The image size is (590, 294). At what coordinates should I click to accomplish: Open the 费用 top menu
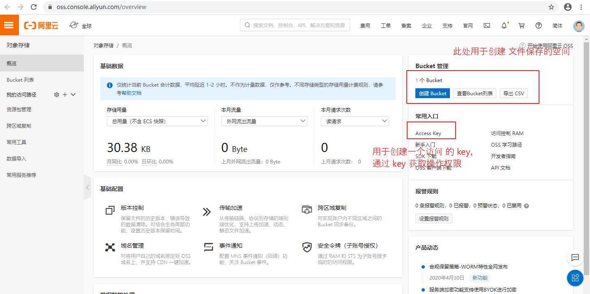pyautogui.click(x=365, y=25)
